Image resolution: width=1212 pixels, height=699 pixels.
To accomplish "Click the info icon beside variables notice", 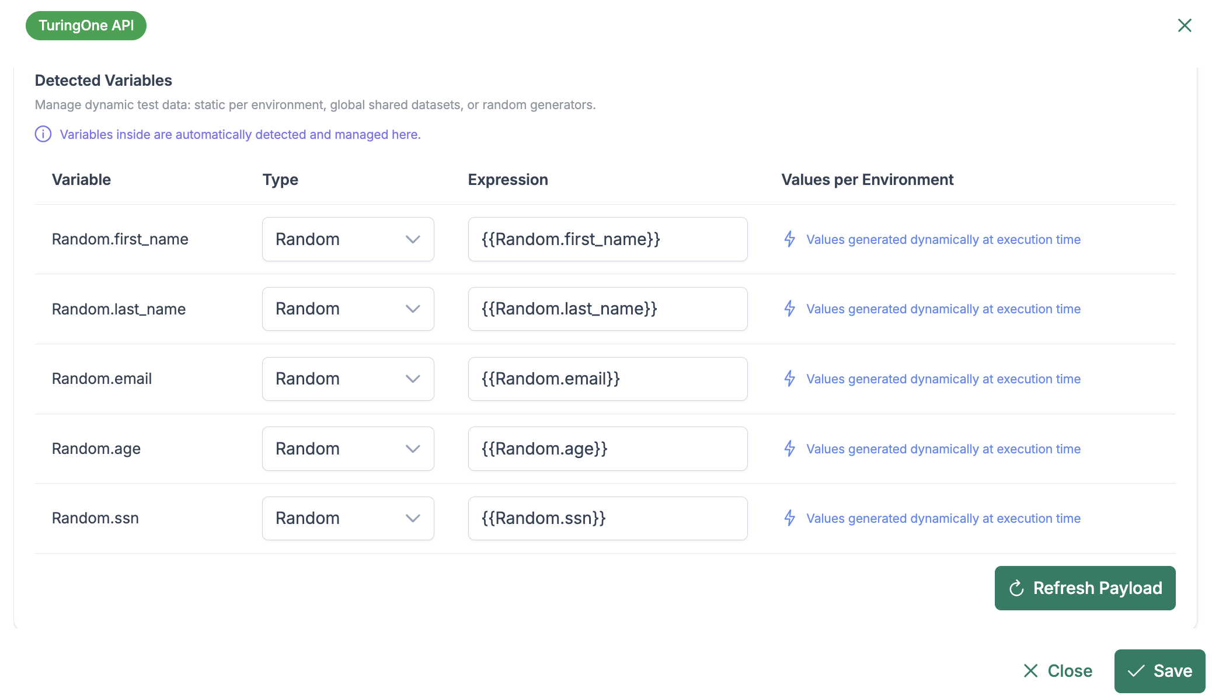I will pos(43,134).
